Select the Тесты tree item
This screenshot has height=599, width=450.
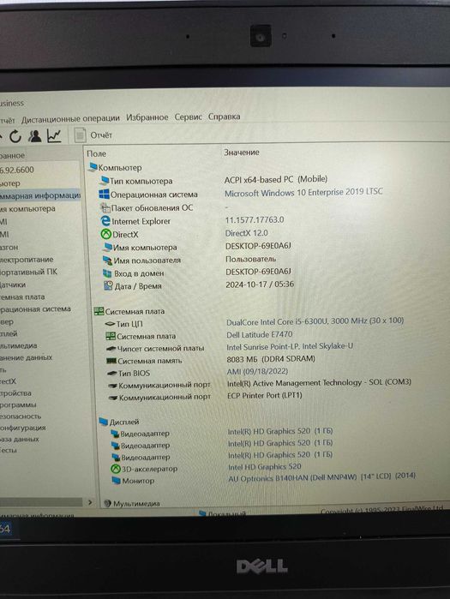coord(9,450)
